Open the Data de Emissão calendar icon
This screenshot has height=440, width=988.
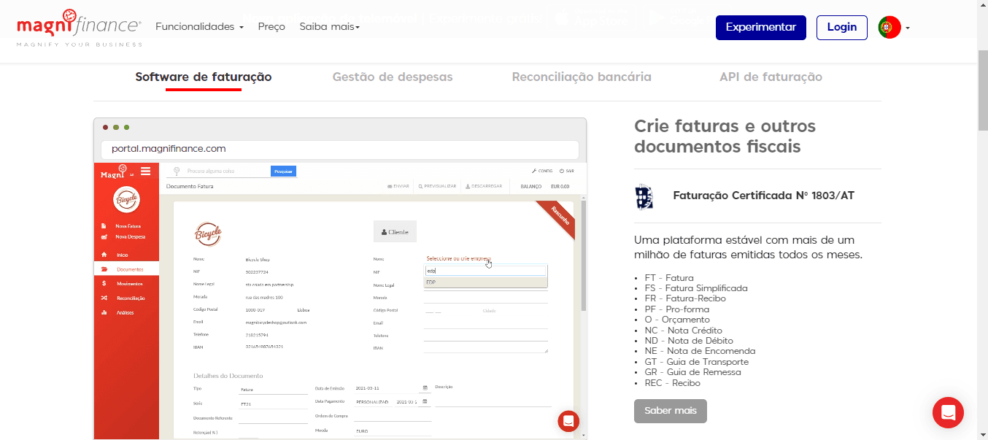pyautogui.click(x=425, y=387)
